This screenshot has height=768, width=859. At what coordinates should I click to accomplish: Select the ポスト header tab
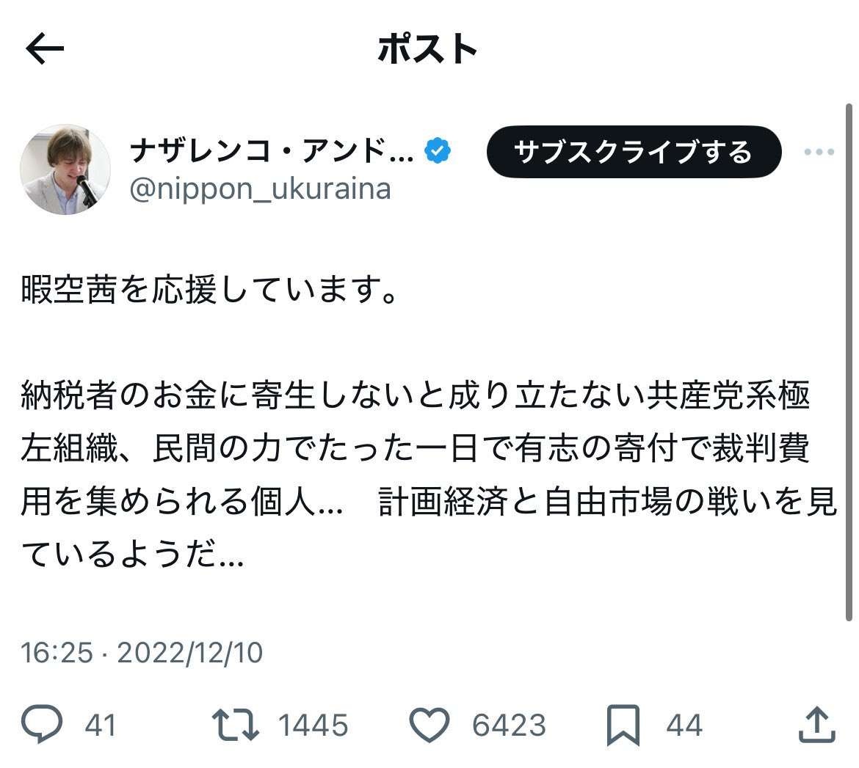(x=429, y=49)
